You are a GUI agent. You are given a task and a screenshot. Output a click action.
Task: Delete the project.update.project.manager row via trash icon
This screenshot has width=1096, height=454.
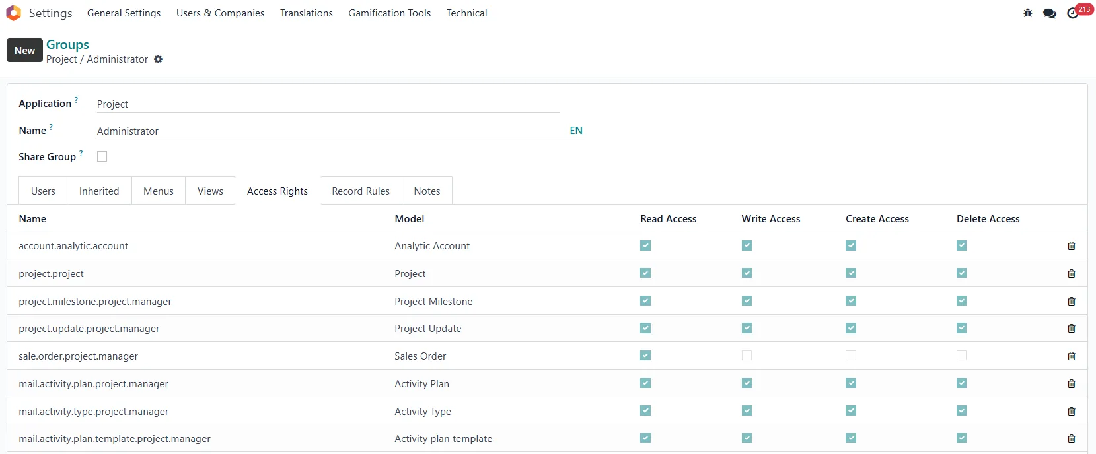pyautogui.click(x=1071, y=329)
